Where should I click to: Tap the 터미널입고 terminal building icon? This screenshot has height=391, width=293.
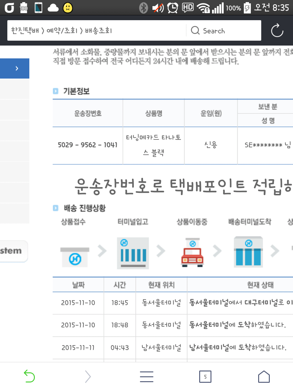click(133, 253)
